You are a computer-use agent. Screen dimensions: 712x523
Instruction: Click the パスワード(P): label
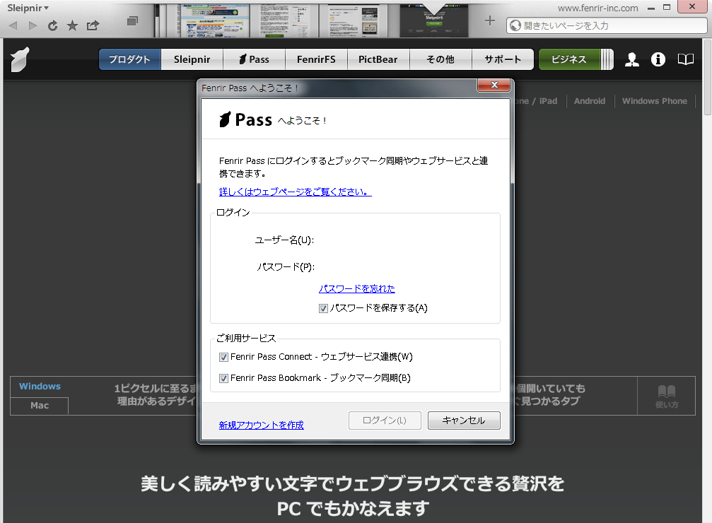pos(286,267)
